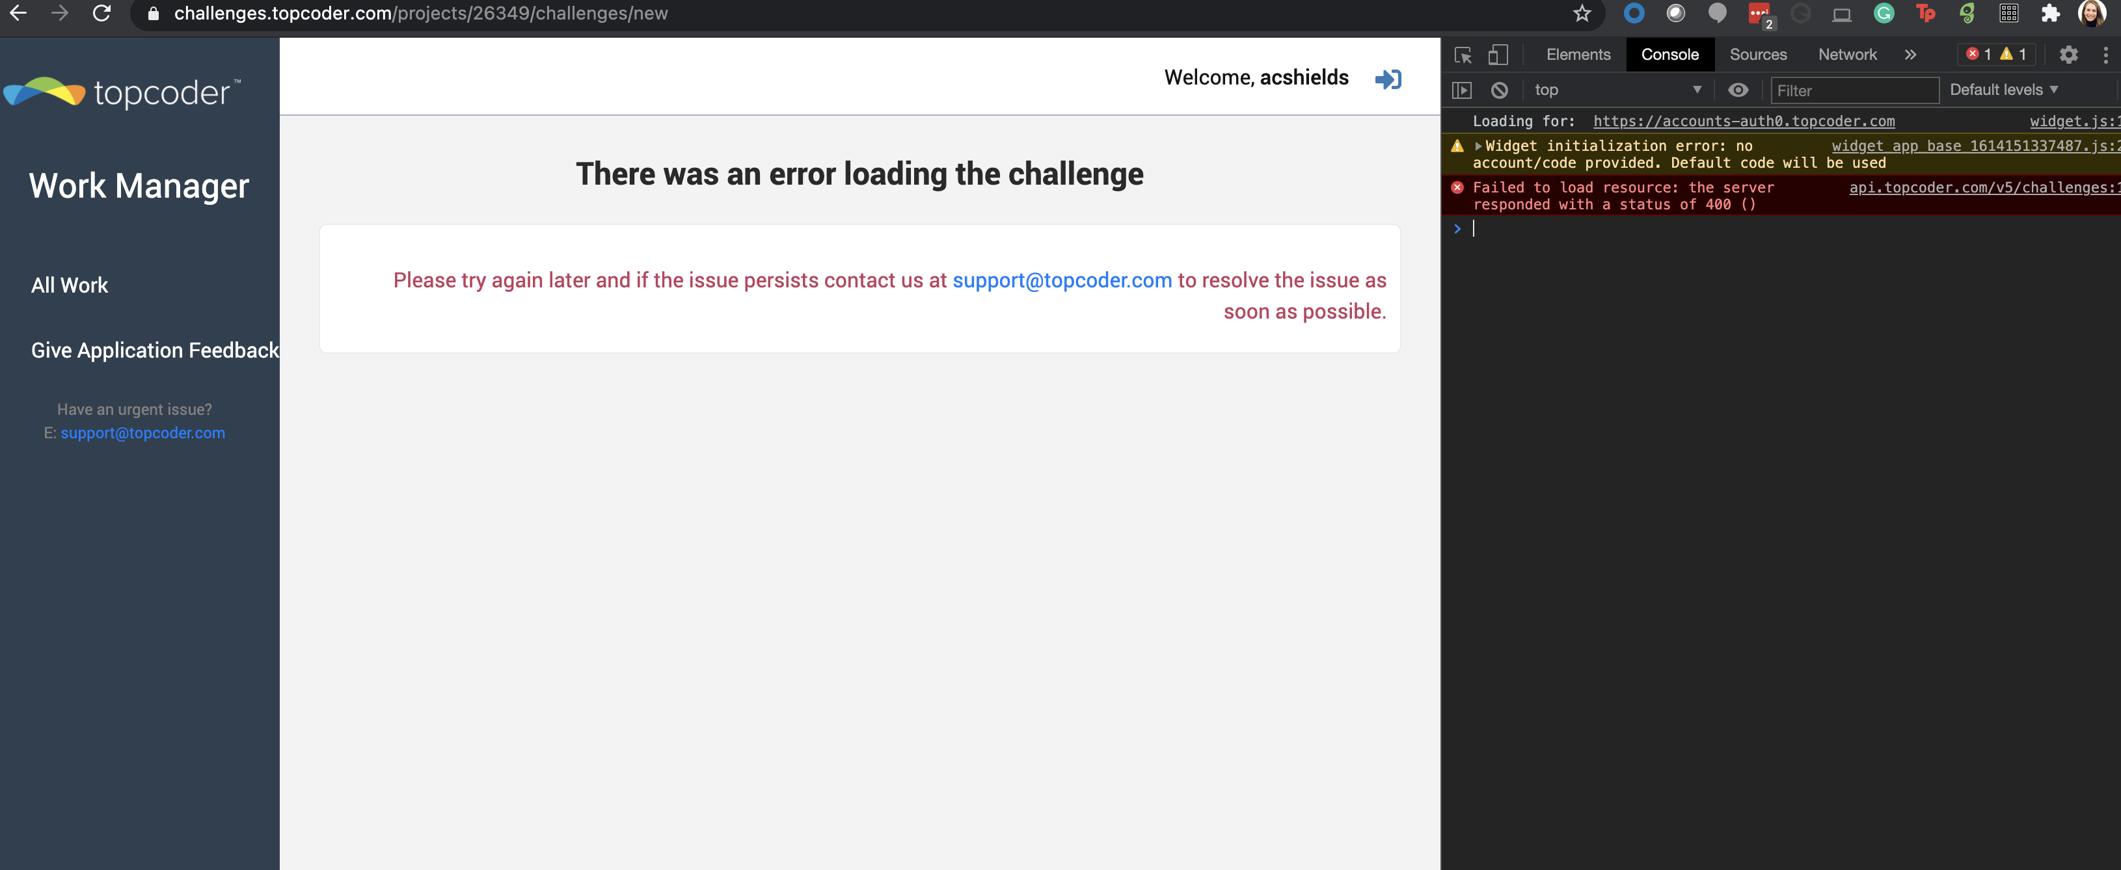Open Chrome extensions puzzle icon
This screenshot has height=870, width=2121.
(2050, 13)
